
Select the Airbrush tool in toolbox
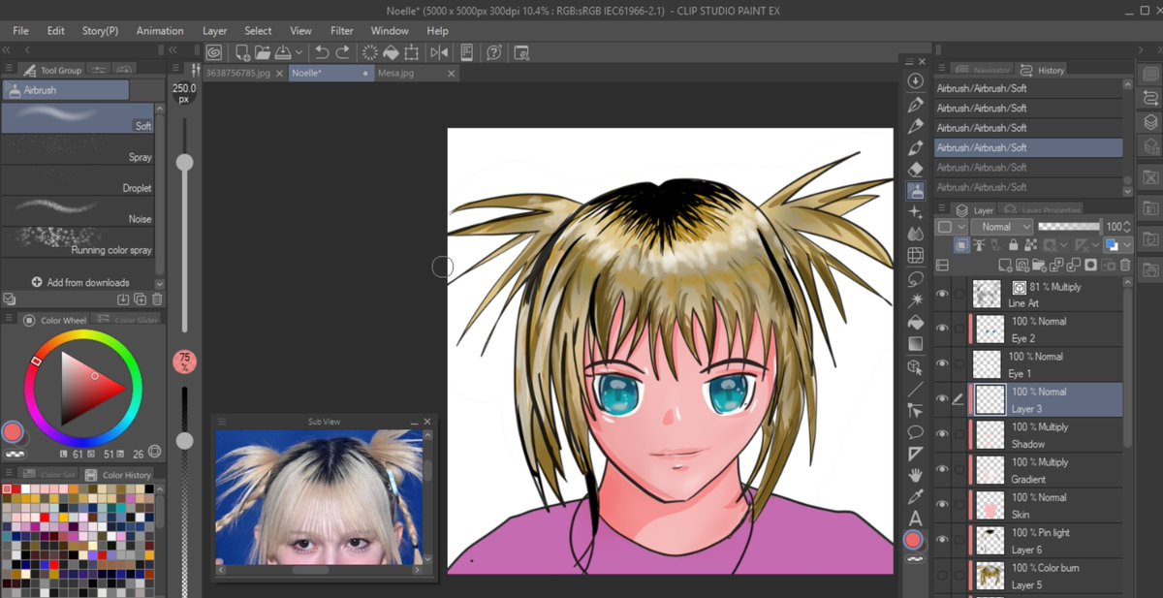point(915,191)
